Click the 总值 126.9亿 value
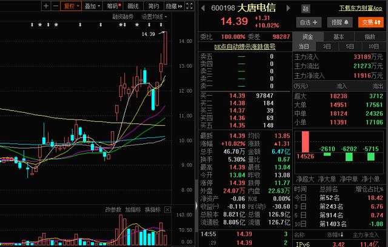 tap(279, 214)
